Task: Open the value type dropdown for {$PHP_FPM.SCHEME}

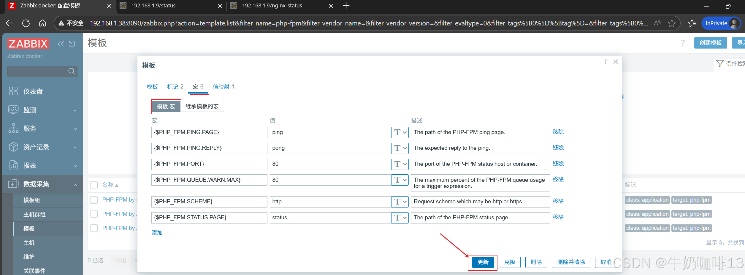Action: (400, 202)
